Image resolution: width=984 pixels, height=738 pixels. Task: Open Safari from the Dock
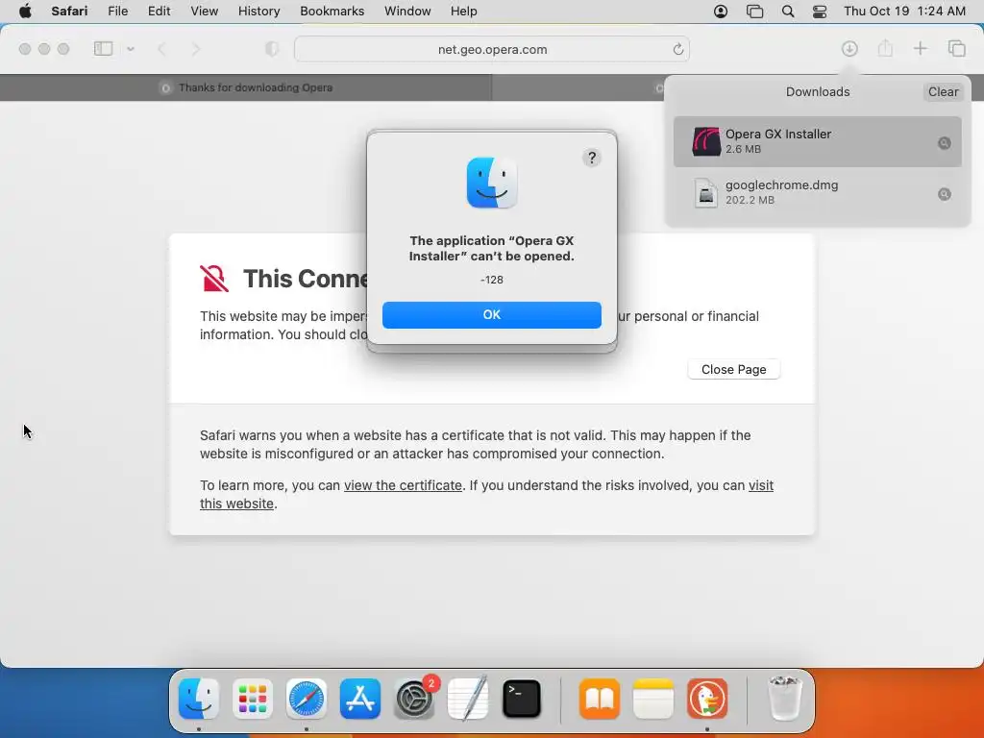(307, 699)
